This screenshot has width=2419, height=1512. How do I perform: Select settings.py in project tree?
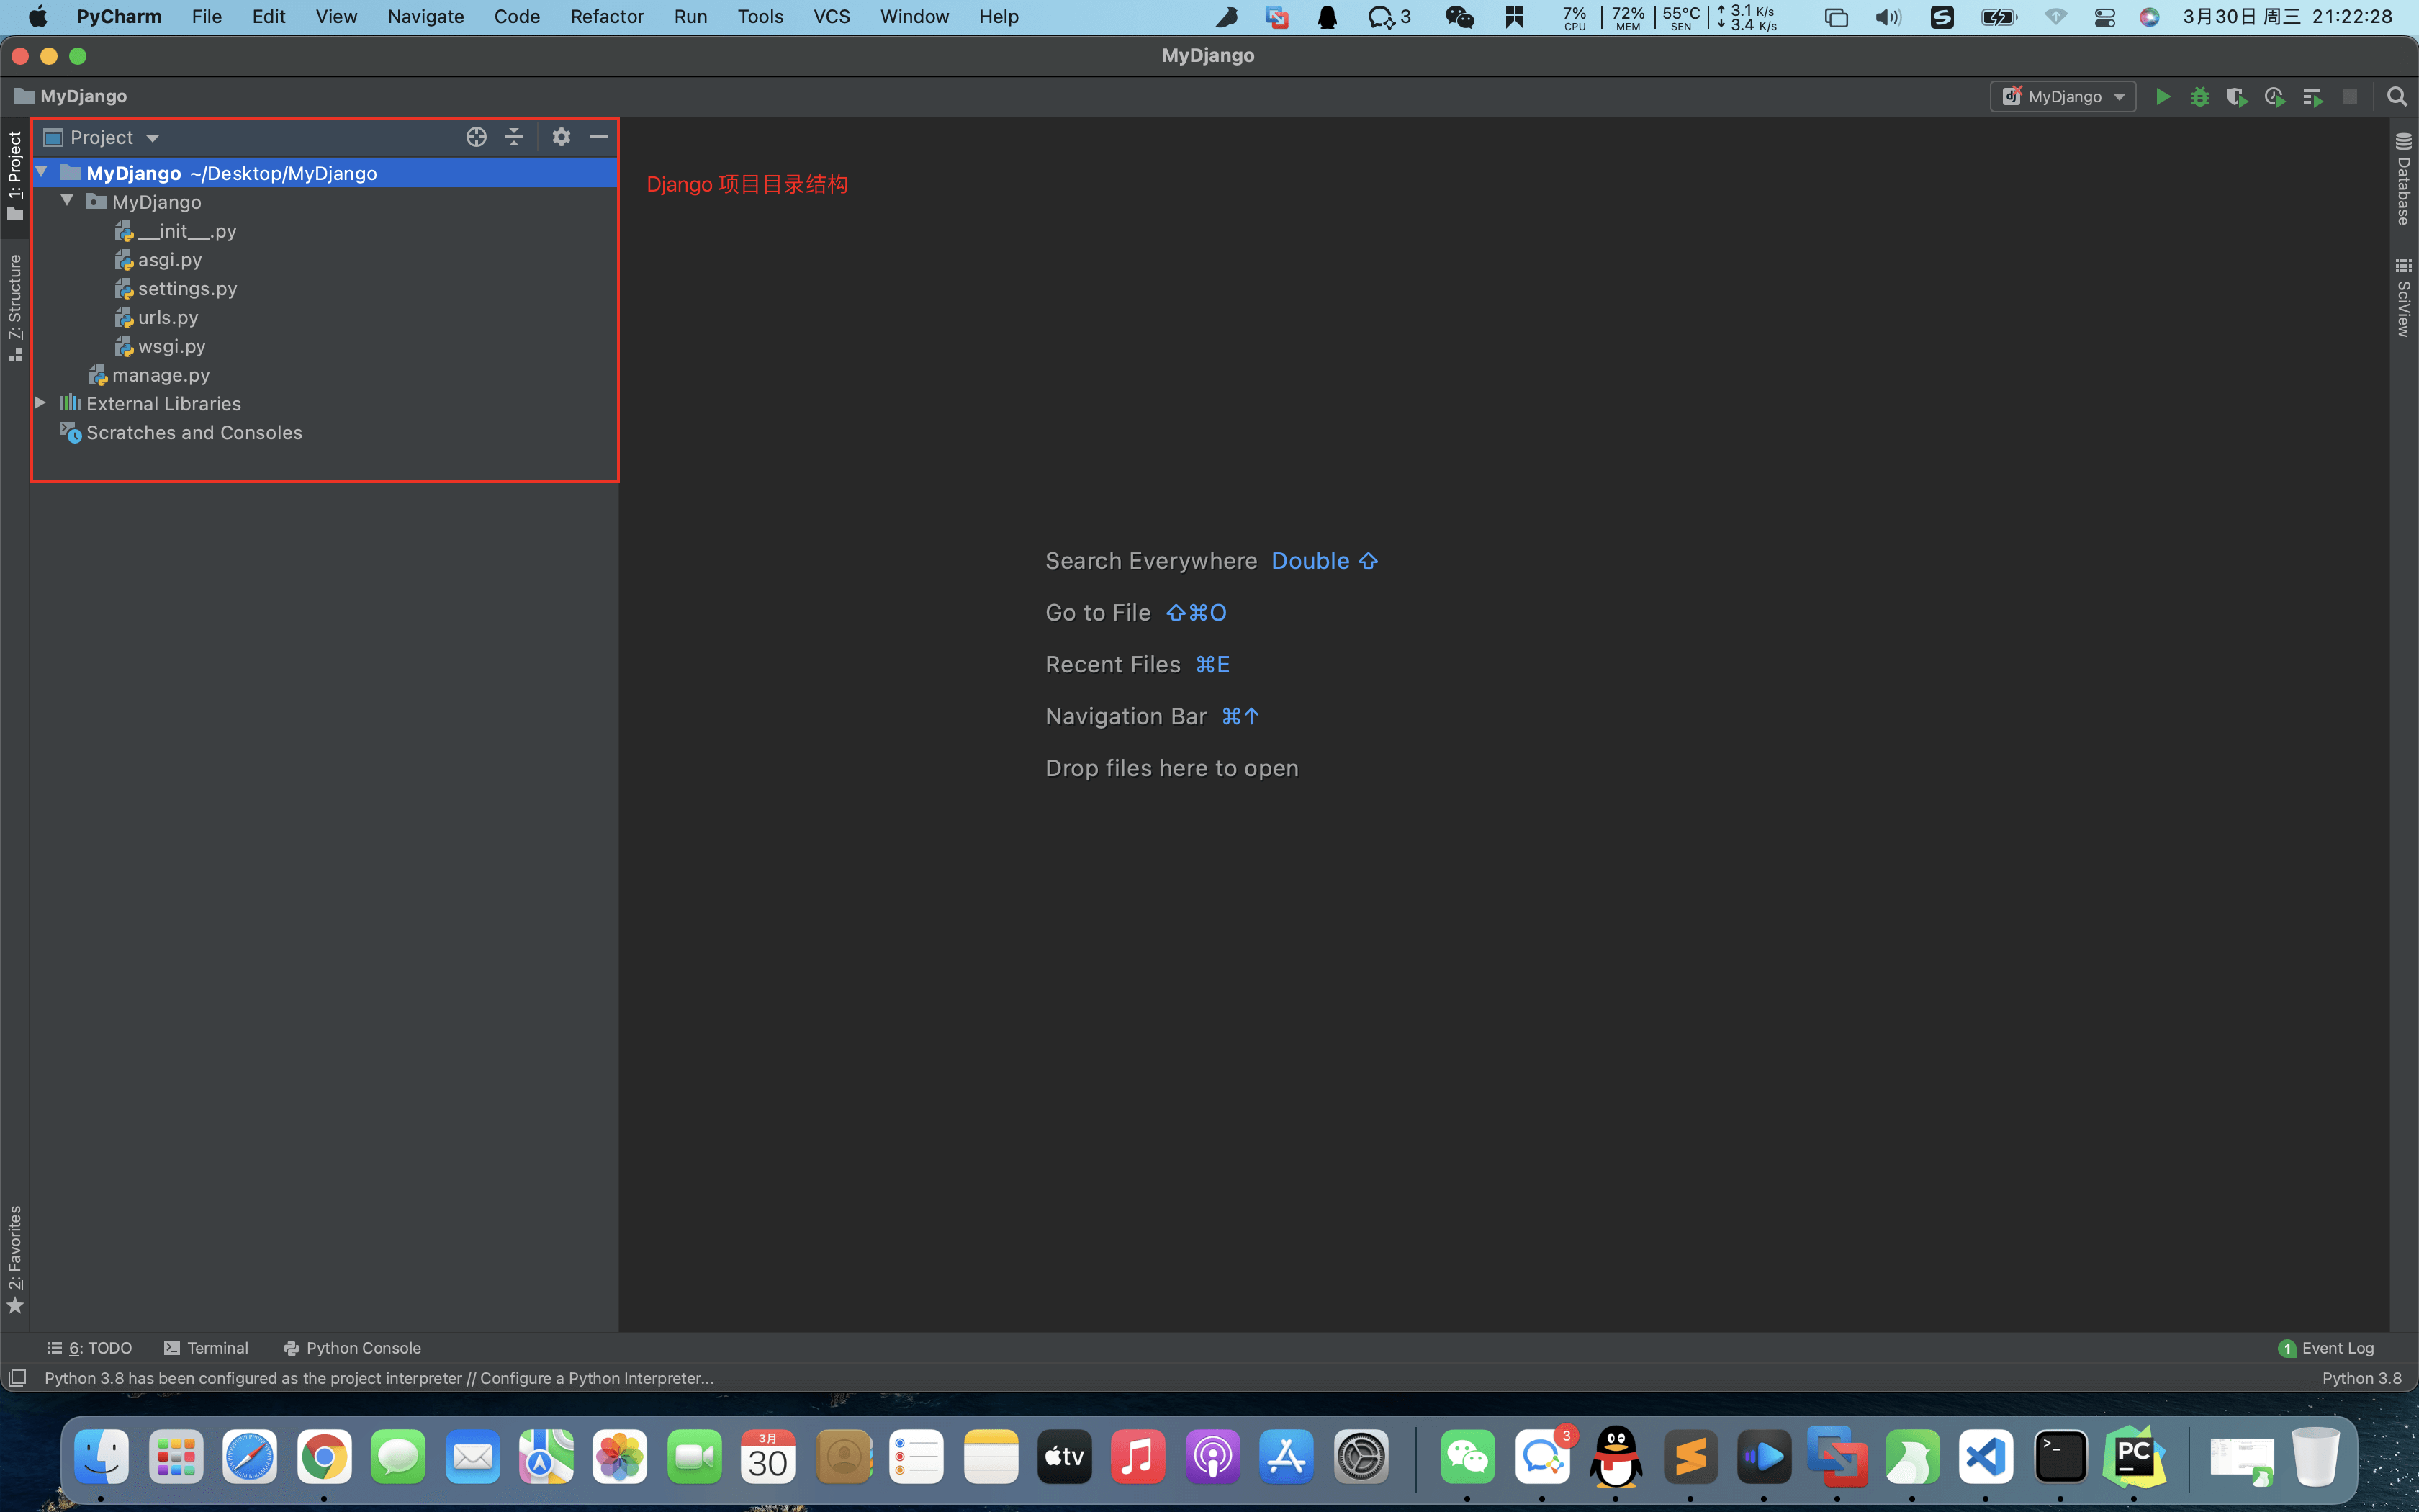[187, 288]
